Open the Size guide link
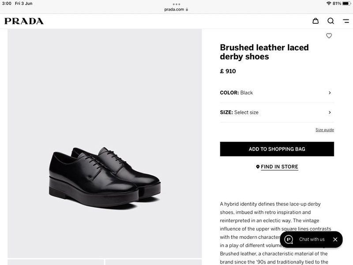 pos(324,130)
